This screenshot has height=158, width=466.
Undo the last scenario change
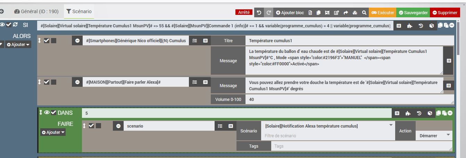259,12
